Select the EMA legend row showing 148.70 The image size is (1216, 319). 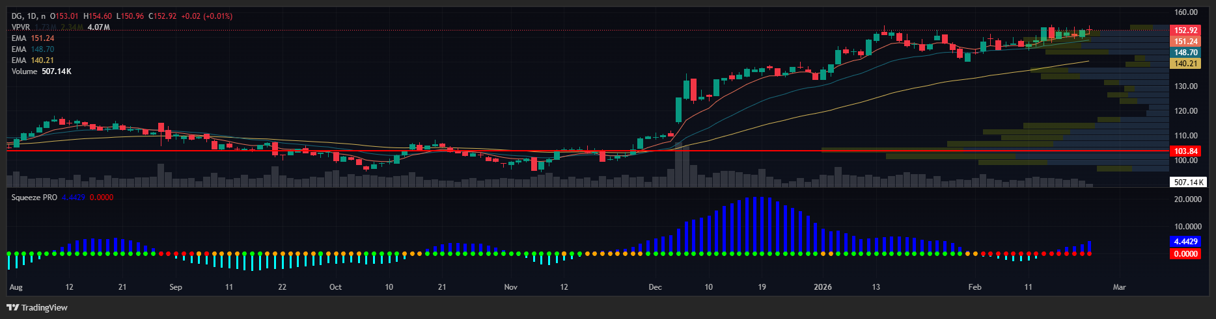(x=33, y=49)
